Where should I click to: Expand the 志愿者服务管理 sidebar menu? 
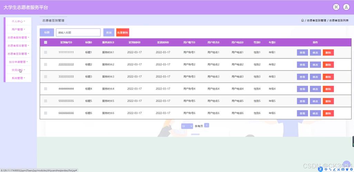point(18,37)
